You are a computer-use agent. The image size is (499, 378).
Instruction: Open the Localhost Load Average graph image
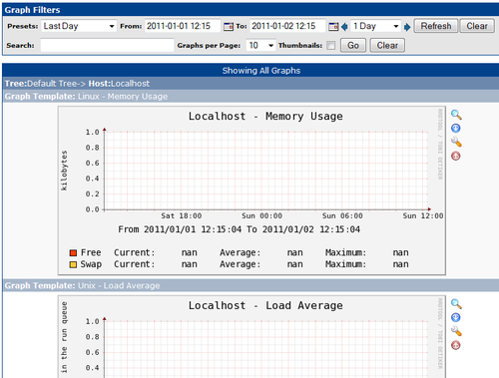251,337
